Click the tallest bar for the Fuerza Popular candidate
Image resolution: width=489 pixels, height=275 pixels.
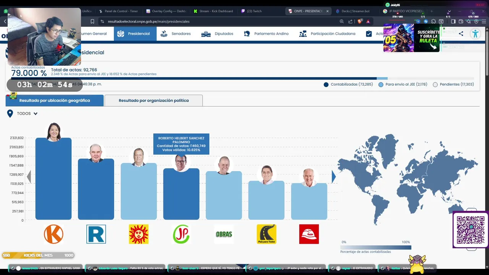(53, 179)
